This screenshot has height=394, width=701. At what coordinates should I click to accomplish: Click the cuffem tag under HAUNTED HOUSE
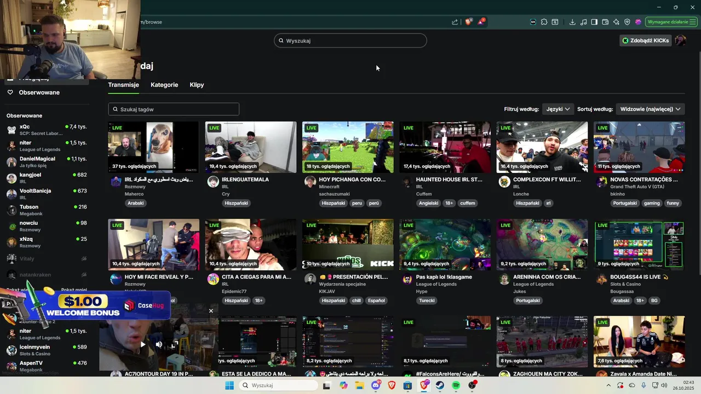[467, 203]
